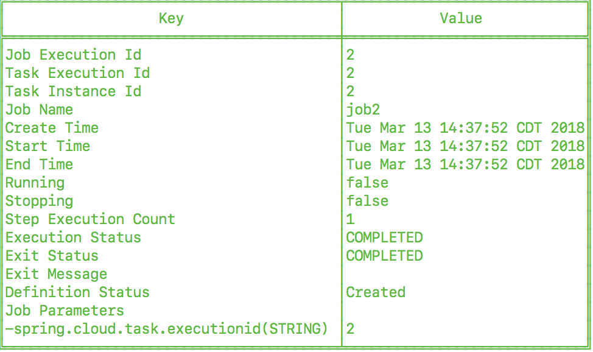593x352 pixels.
Task: Click the Value column header
Action: (461, 18)
